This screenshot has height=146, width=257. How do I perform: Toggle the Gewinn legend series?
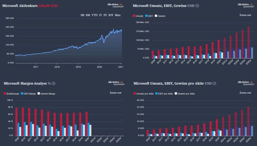tap(160, 16)
